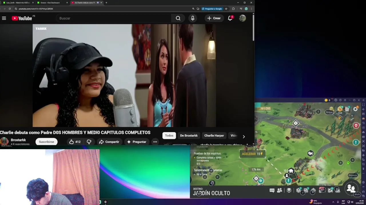Click the Chrome address bar URL
The height and width of the screenshot is (205, 366).
pyautogui.click(x=36, y=9)
